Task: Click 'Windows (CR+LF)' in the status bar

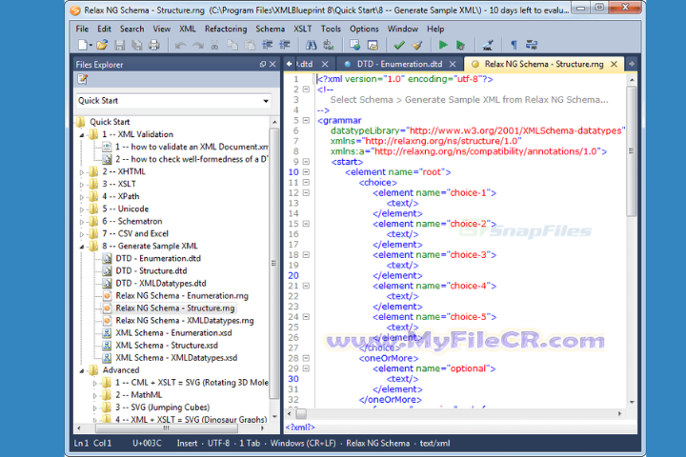Action: 303,444
